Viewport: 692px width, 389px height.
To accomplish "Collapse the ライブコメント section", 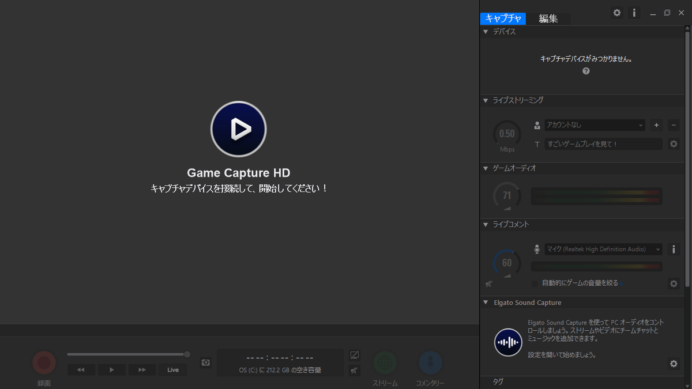I will 486,224.
